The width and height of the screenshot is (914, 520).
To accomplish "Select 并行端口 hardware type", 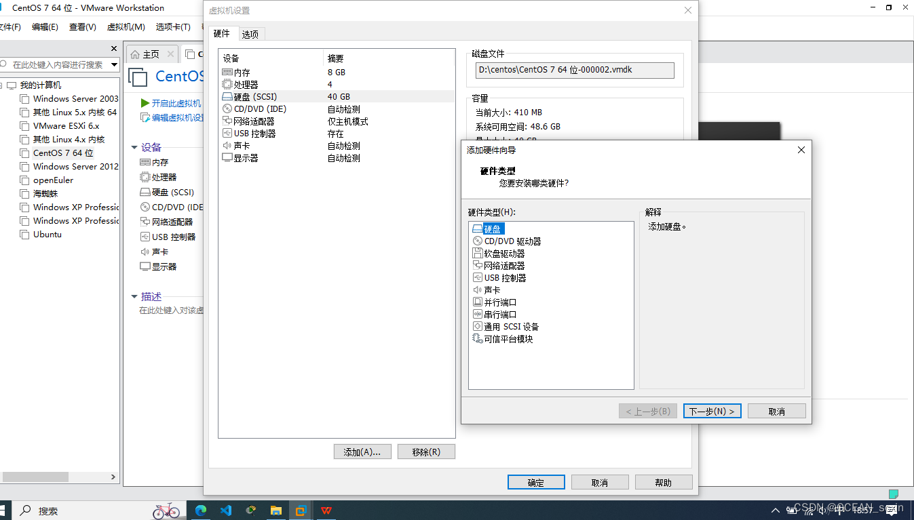I will click(x=495, y=302).
